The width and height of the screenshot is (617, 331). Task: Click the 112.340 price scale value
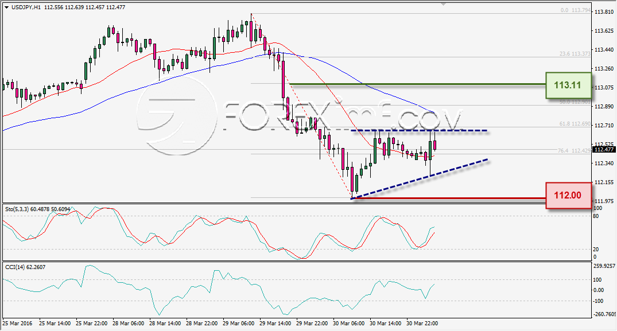[604, 163]
